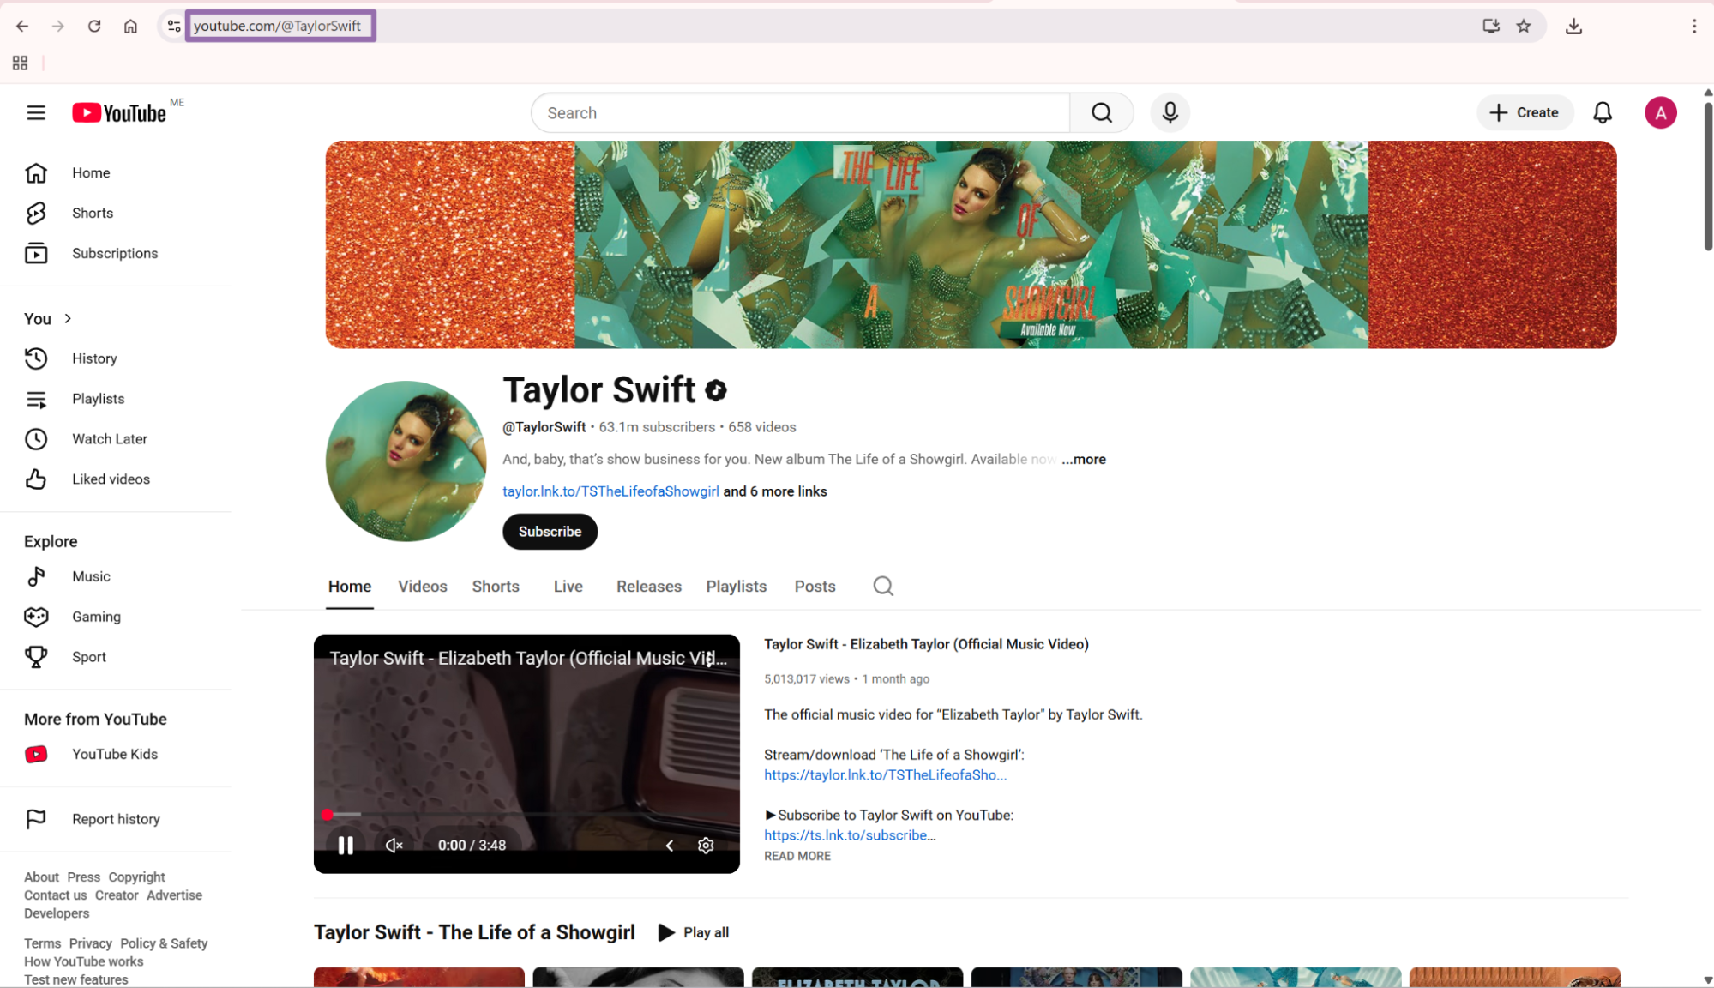Open the About footer link
The width and height of the screenshot is (1714, 988).
click(41, 877)
